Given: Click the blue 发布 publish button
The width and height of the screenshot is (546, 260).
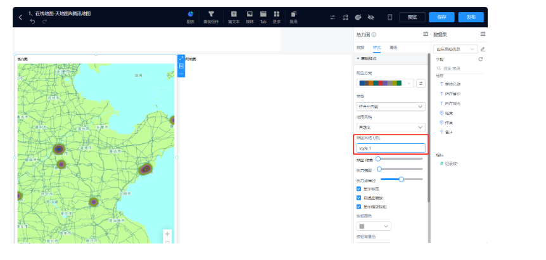Looking at the screenshot, I should click(471, 17).
